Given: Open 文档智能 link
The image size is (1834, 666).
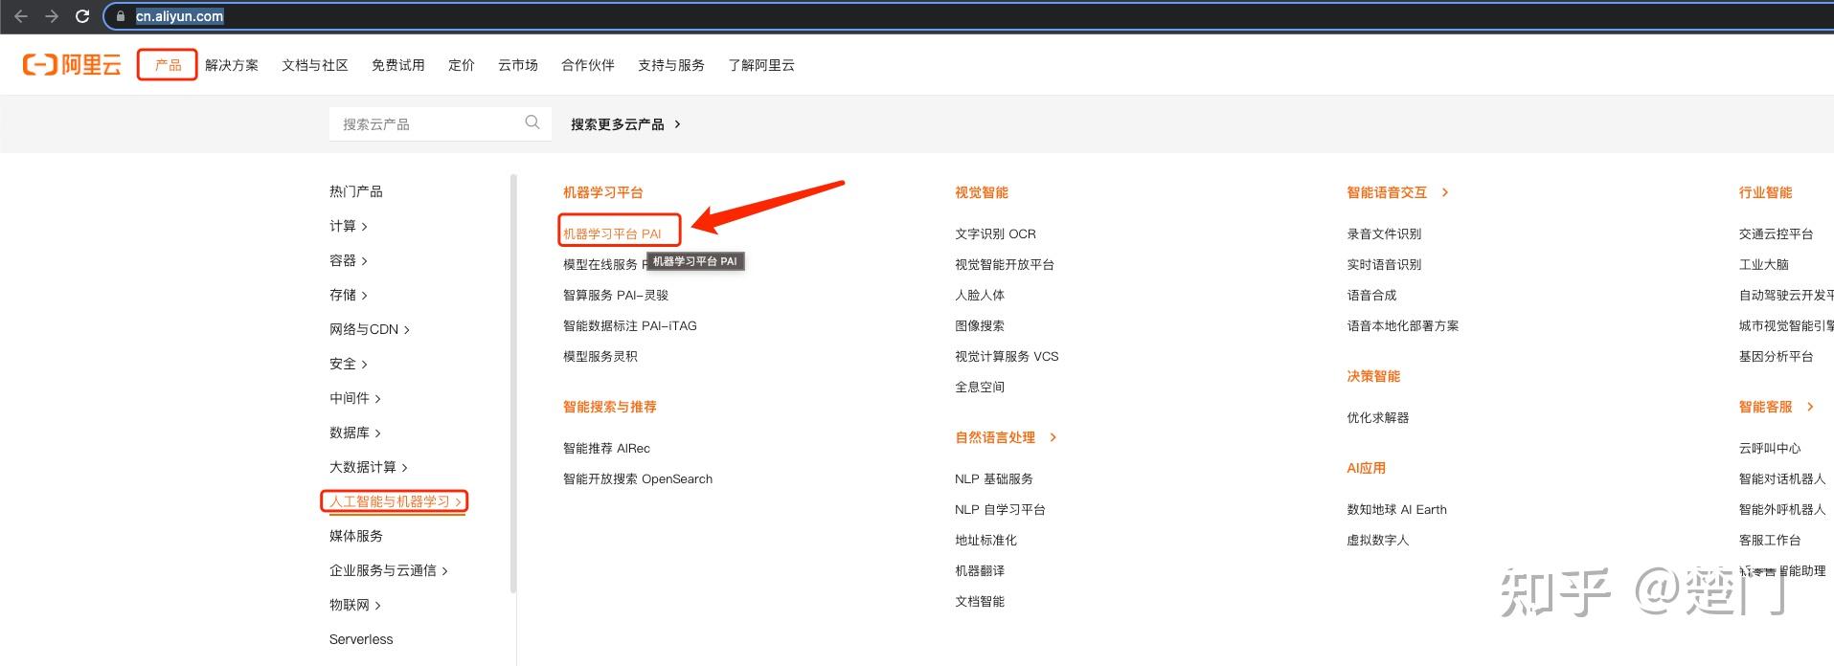Looking at the screenshot, I should coord(980,601).
